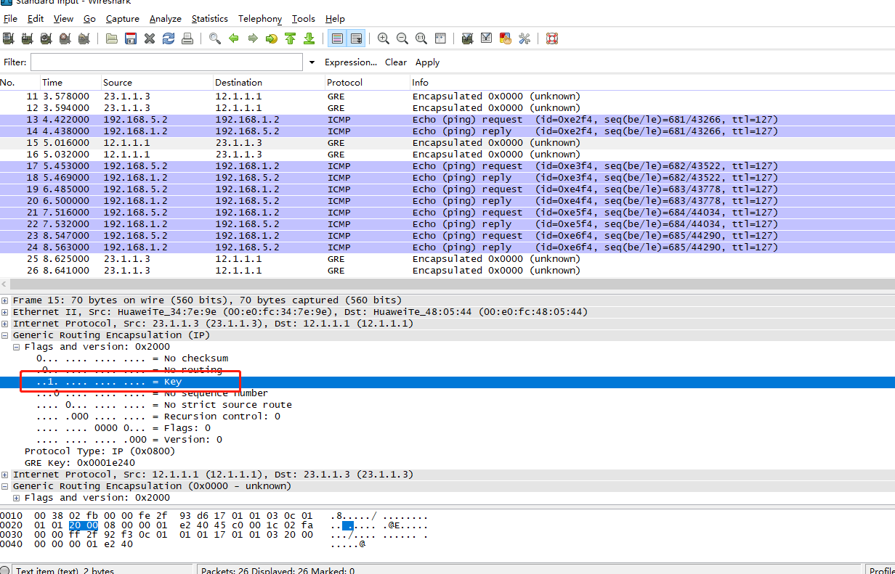895x574 pixels.
Task: Open the Help lifebuoy icon
Action: 552,38
